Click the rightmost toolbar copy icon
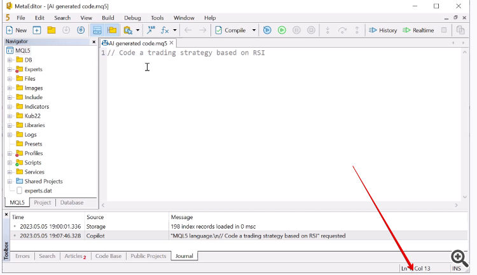This screenshot has height=275, width=477. click(460, 30)
